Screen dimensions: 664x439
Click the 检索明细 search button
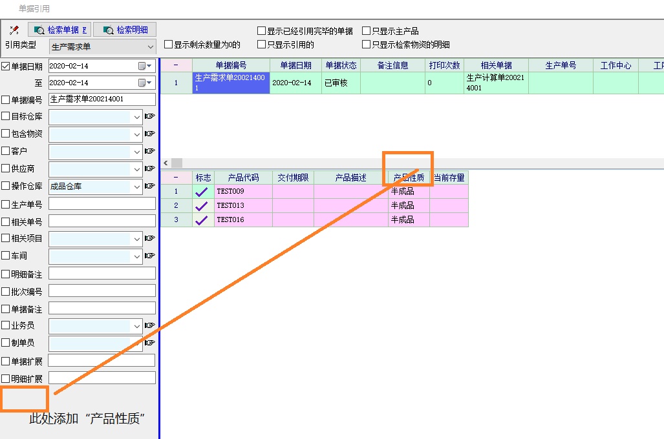(x=125, y=30)
